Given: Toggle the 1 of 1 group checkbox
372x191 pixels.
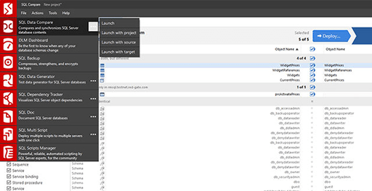Looking at the screenshot, I should [312, 88].
